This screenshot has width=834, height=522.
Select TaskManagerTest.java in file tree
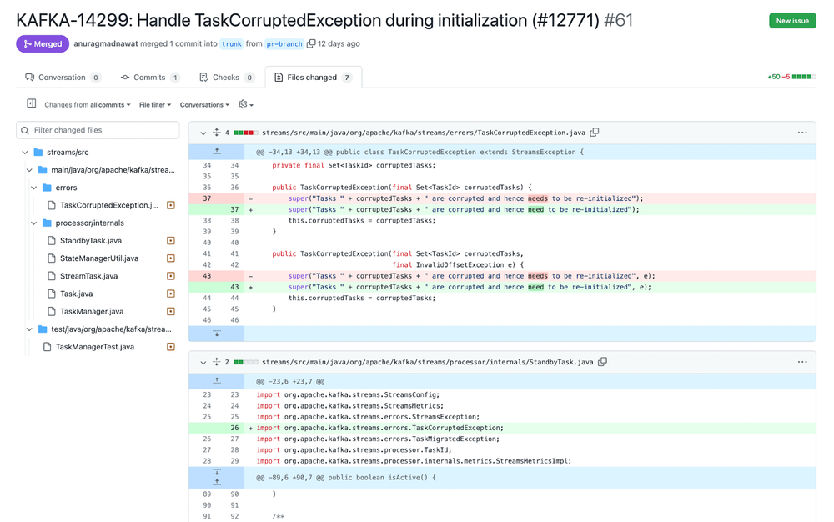(x=94, y=347)
